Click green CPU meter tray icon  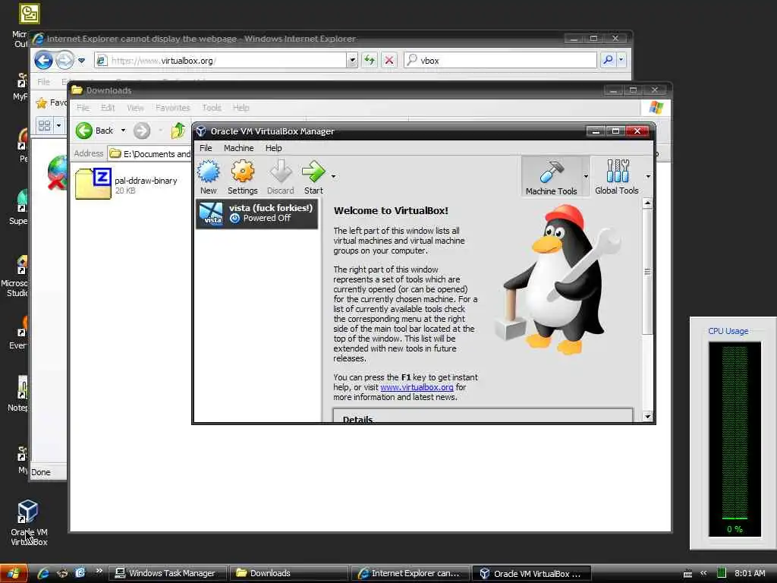pyautogui.click(x=722, y=573)
